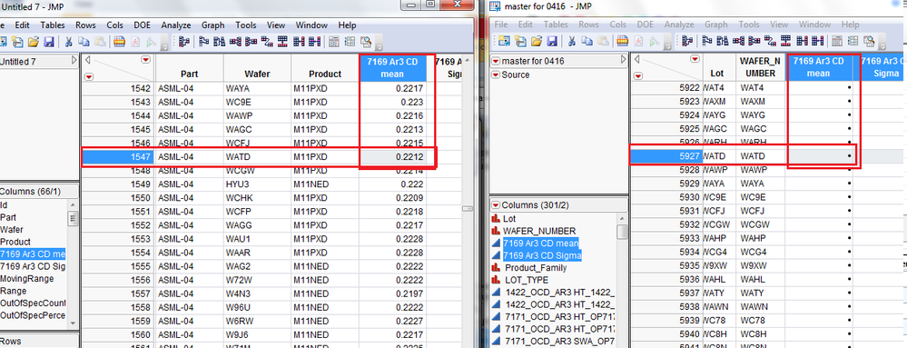Viewport: 907px width, 348px height.
Task: Click Compare Data Tables icon in master window
Action: pyautogui.click(x=870, y=41)
